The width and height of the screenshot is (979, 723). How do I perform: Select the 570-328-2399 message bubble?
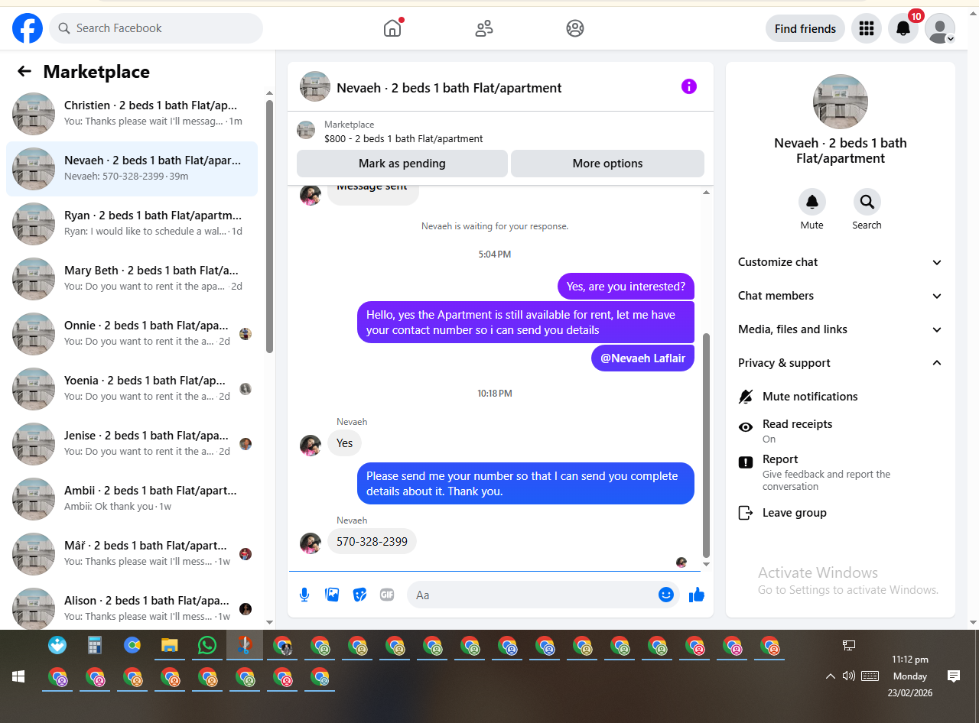coord(372,541)
